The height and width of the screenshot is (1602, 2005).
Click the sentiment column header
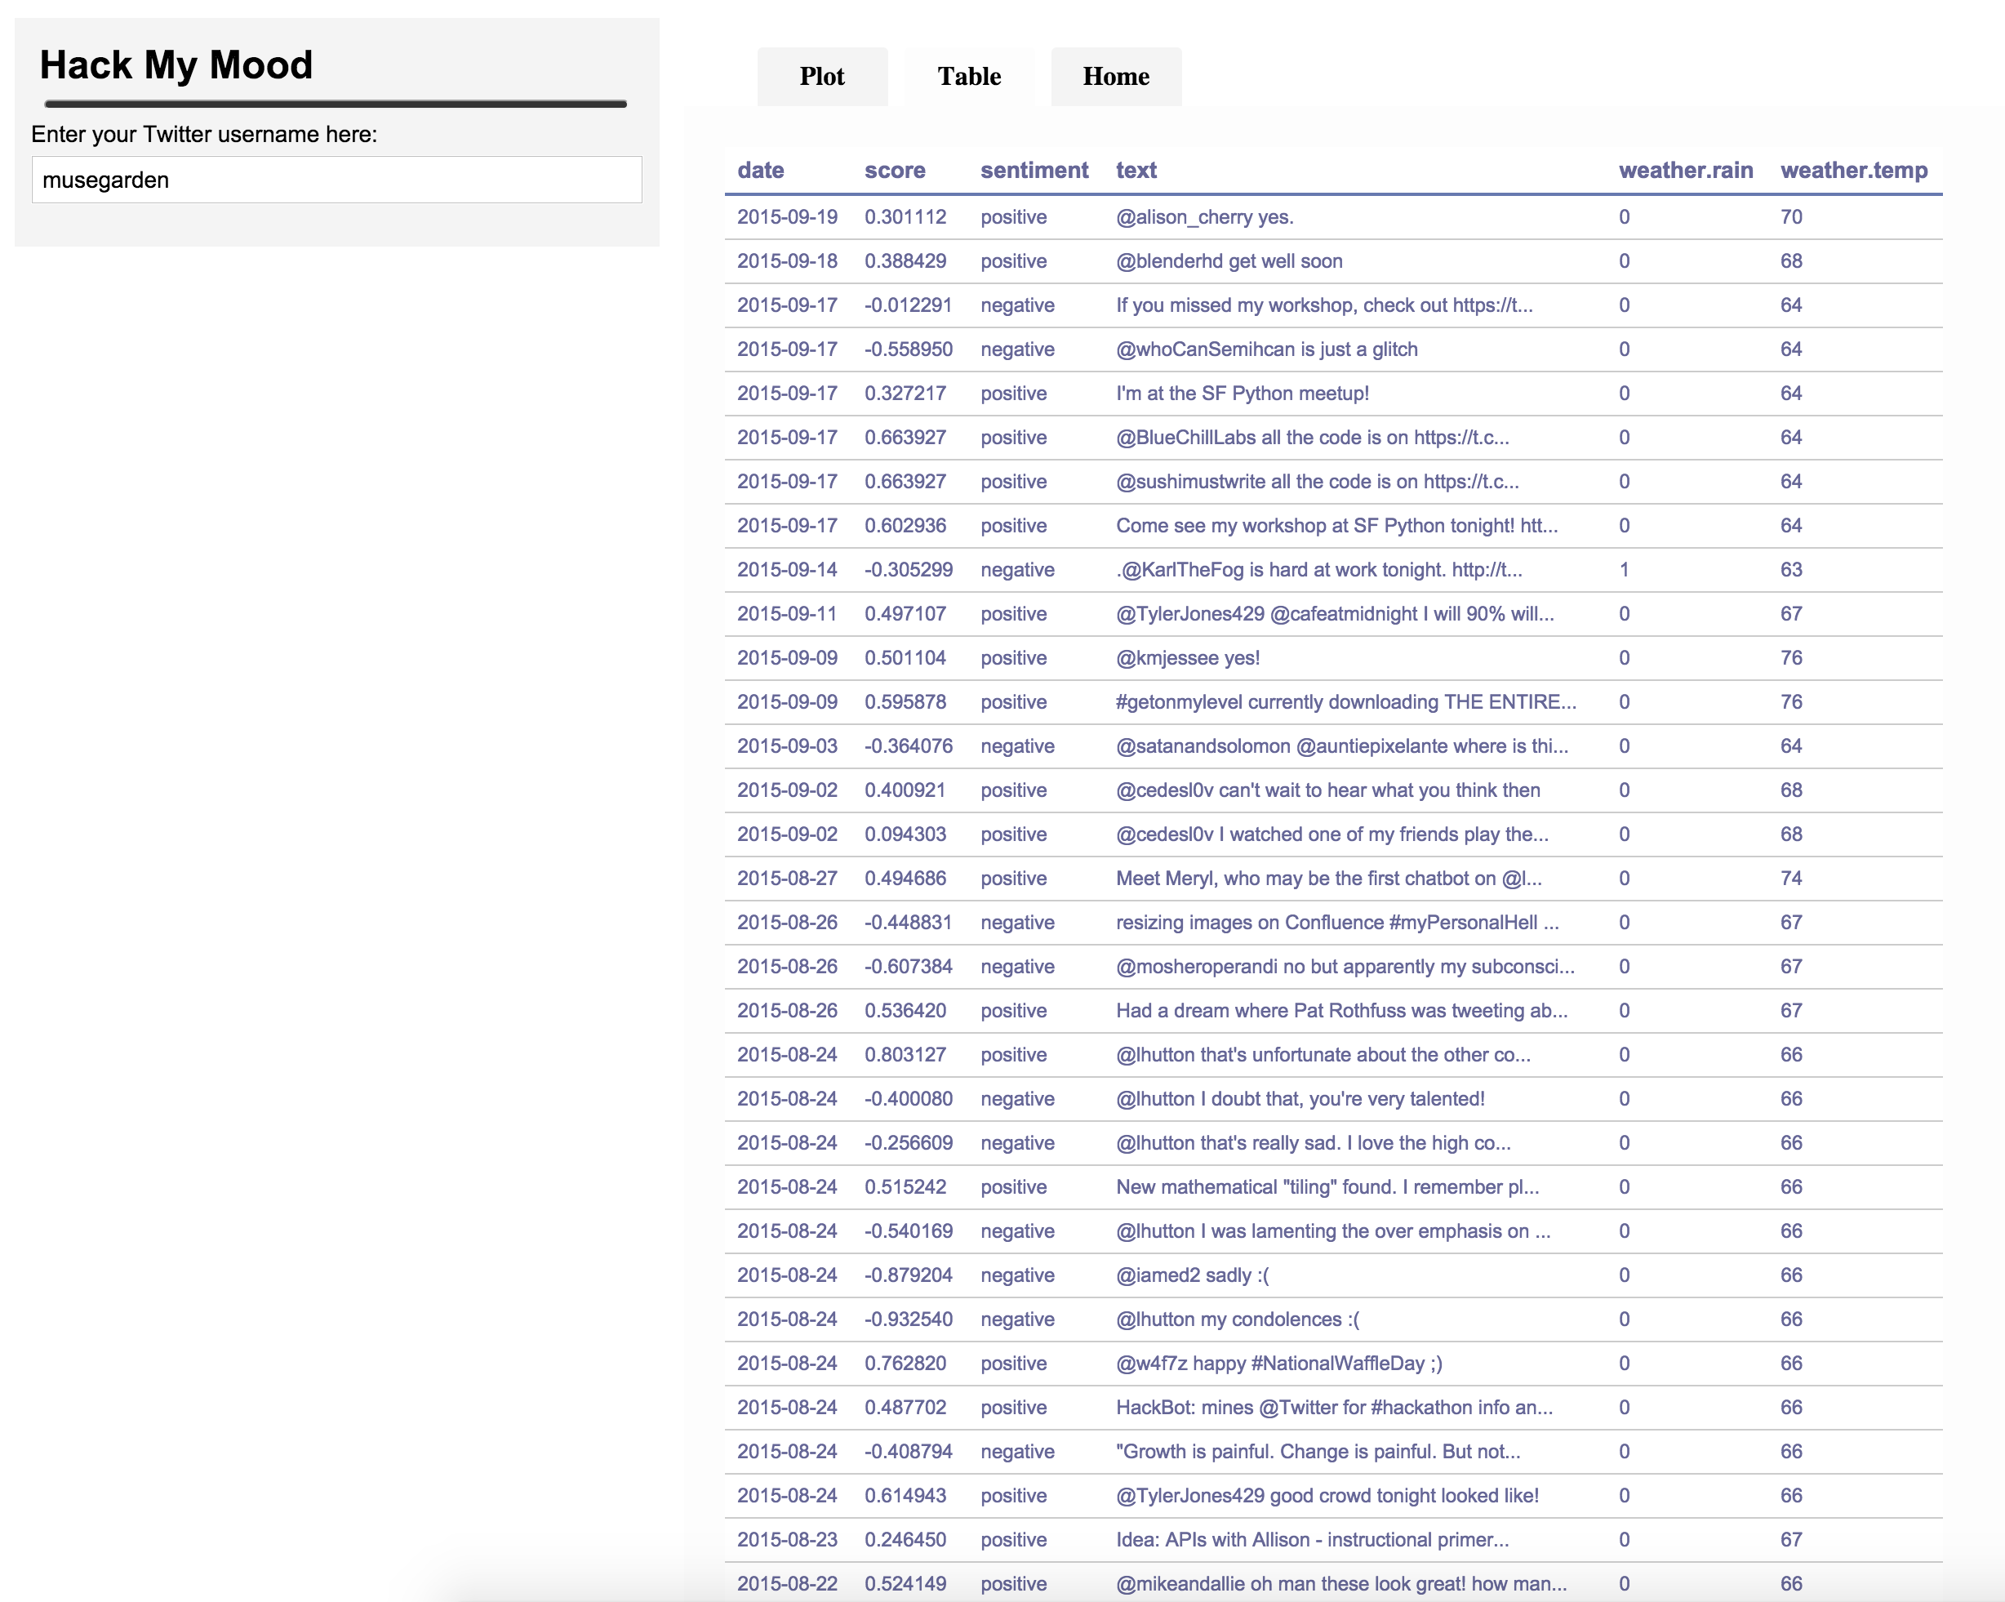(x=1034, y=171)
